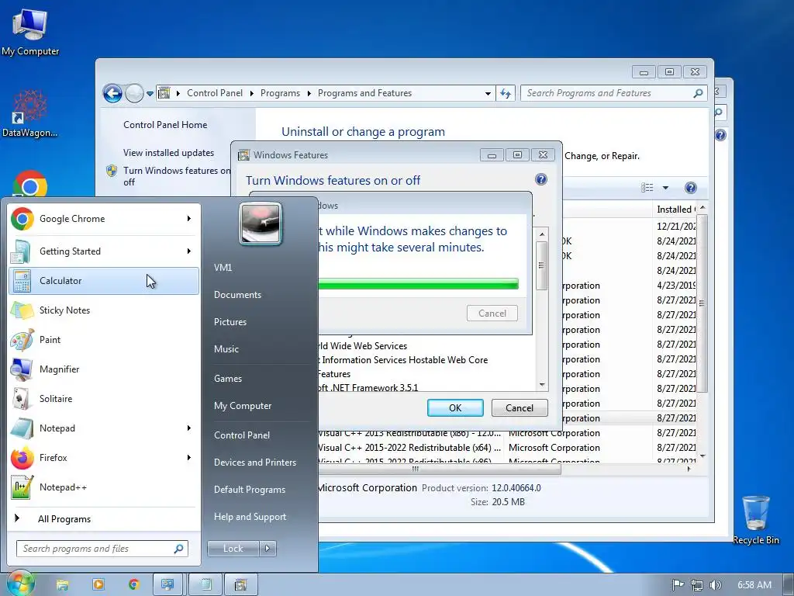Viewport: 794px width, 596px height.
Task: Open the DataWagon desktop shortcut
Action: pos(29,114)
